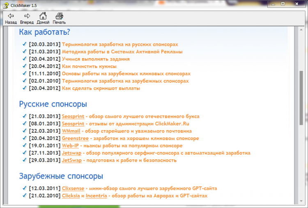Open Учимся выполнять задания article
Image resolution: width=308 pixels, height=208 pixels.
click(x=96, y=59)
